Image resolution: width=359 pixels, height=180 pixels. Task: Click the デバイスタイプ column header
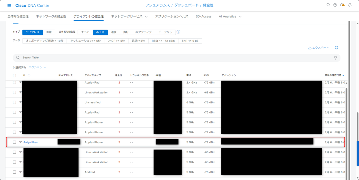[93, 75]
